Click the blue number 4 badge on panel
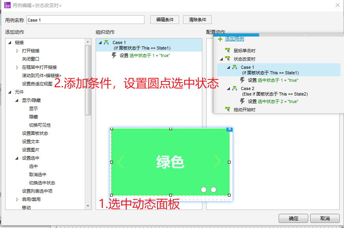 point(229,129)
